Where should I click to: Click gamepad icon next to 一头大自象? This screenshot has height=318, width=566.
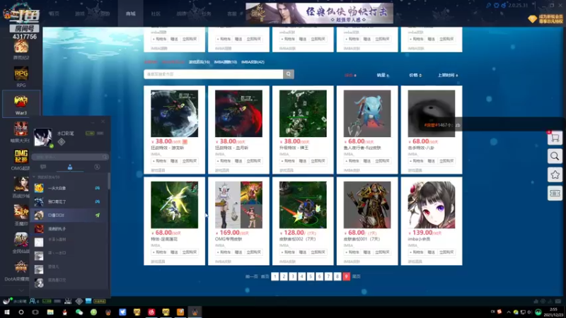tap(97, 188)
